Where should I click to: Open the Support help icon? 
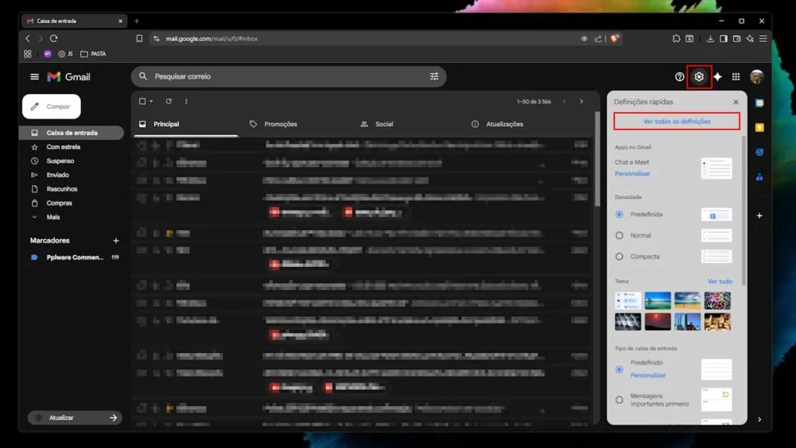coord(679,77)
